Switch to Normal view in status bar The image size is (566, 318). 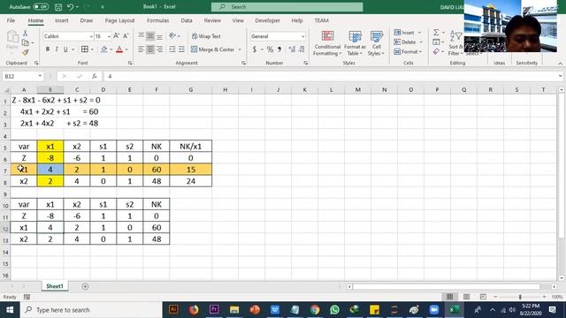[450, 297]
